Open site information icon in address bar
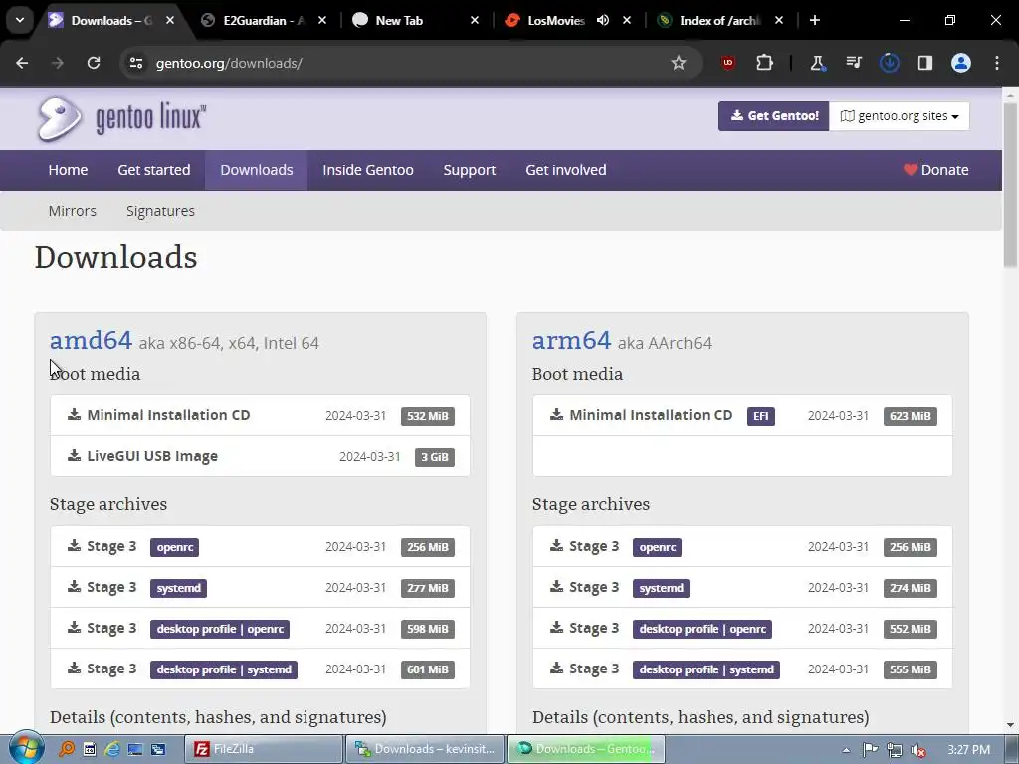This screenshot has height=764, width=1019. click(x=136, y=63)
